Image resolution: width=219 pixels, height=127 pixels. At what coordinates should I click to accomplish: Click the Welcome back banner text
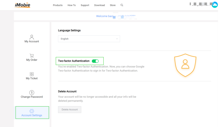pyautogui.click(x=116, y=16)
